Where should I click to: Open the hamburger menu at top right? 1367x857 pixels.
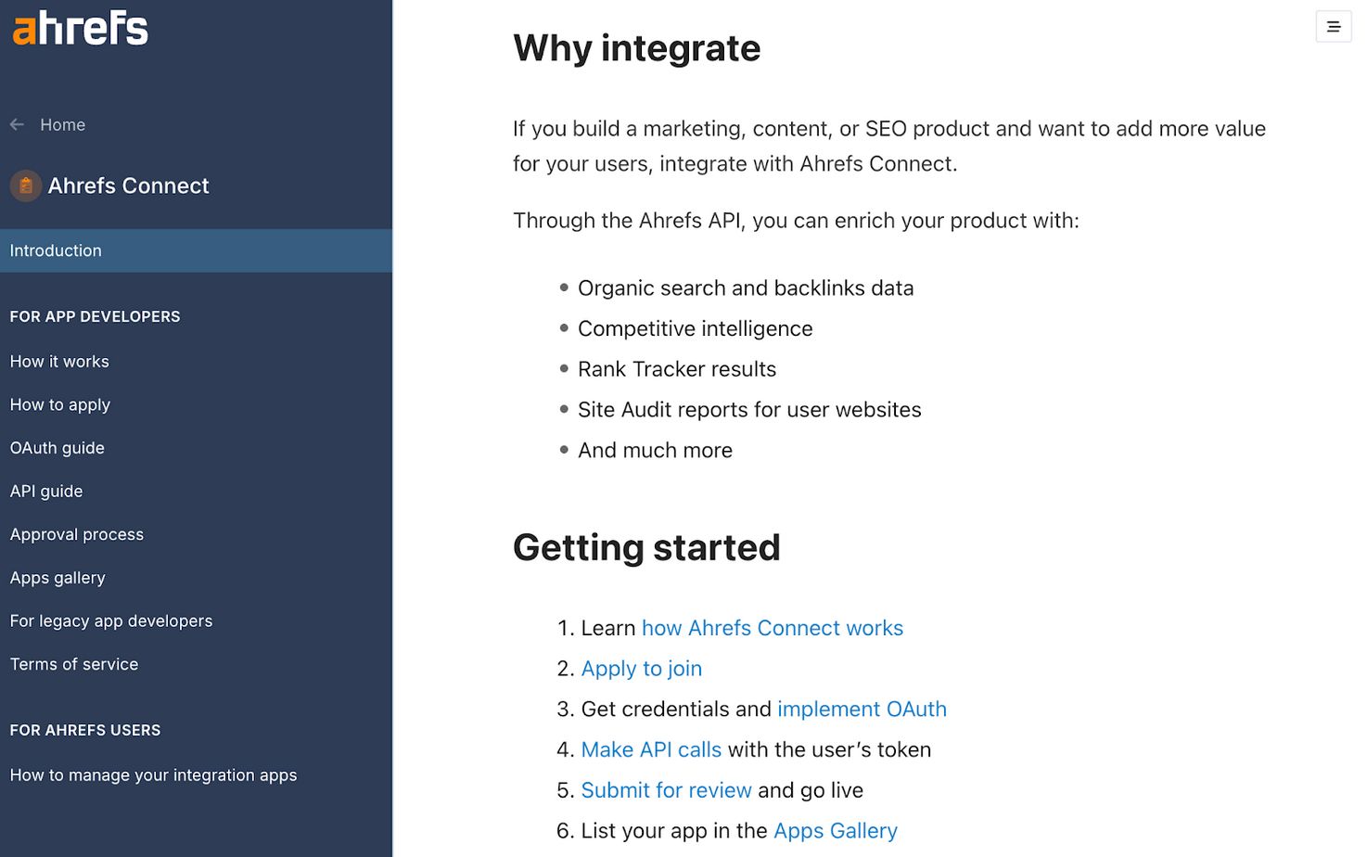click(1334, 26)
